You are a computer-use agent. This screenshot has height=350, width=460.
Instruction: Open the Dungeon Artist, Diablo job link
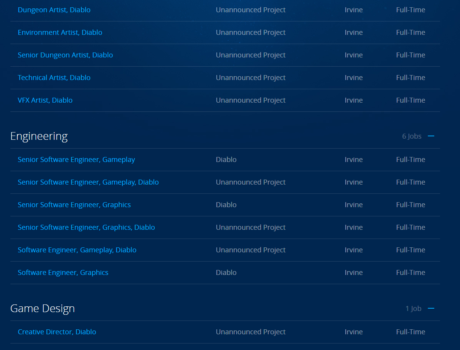[x=54, y=10]
